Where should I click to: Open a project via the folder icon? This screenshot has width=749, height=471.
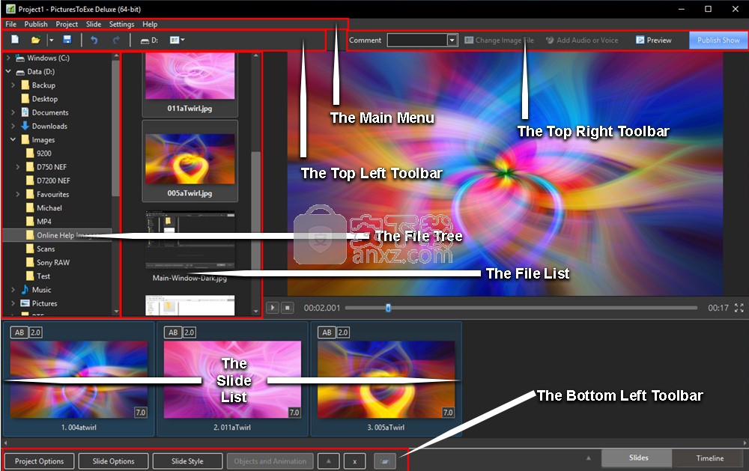click(35, 40)
